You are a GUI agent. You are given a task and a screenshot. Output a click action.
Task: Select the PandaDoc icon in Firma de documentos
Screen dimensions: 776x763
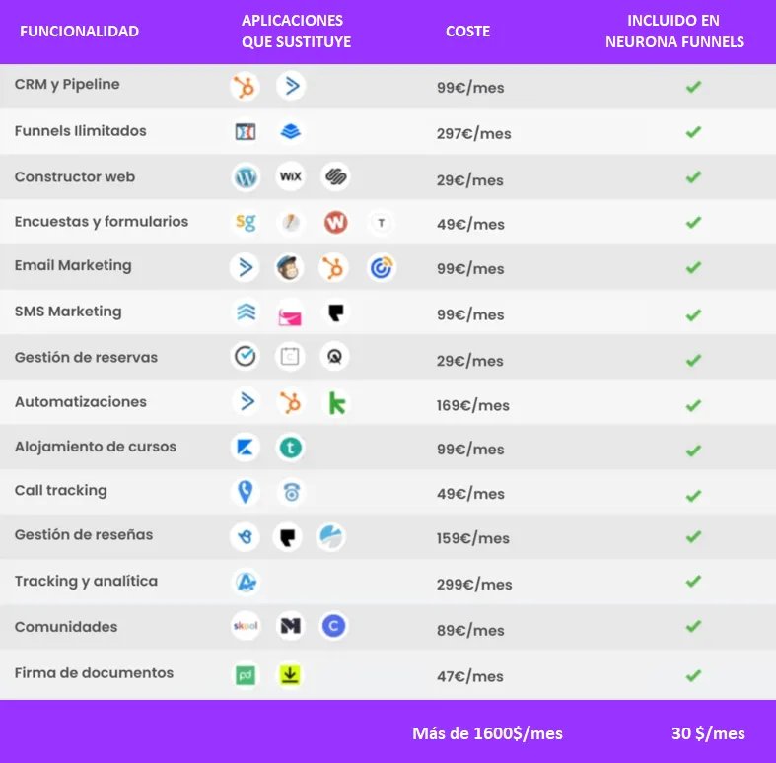pos(245,675)
